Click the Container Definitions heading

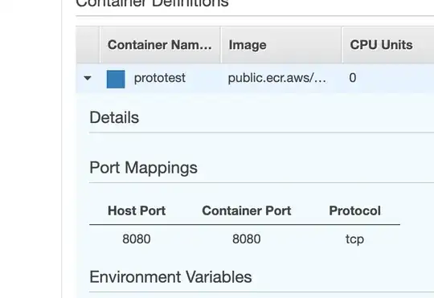(152, 3)
